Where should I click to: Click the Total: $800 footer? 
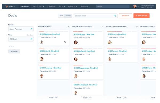[87, 98]
